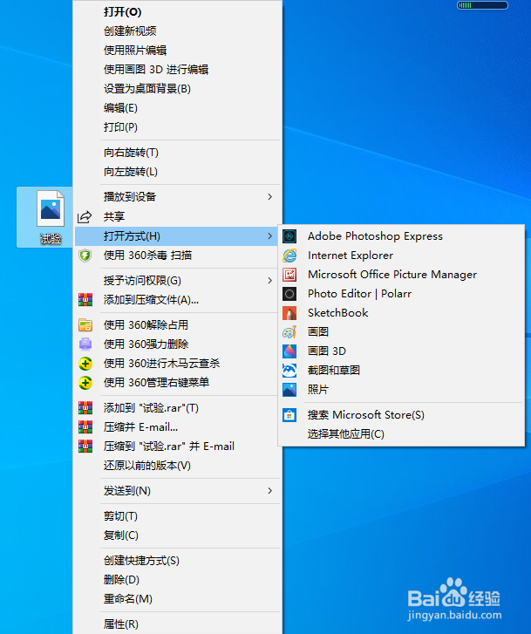The width and height of the screenshot is (531, 634).
Task: Click WinRAR icon beside 压缩到 "试验.rar" 并 E-mail
Action: pyautogui.click(x=85, y=447)
